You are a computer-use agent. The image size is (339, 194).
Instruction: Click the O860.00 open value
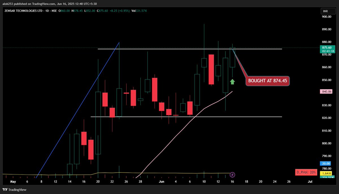(x=64, y=11)
